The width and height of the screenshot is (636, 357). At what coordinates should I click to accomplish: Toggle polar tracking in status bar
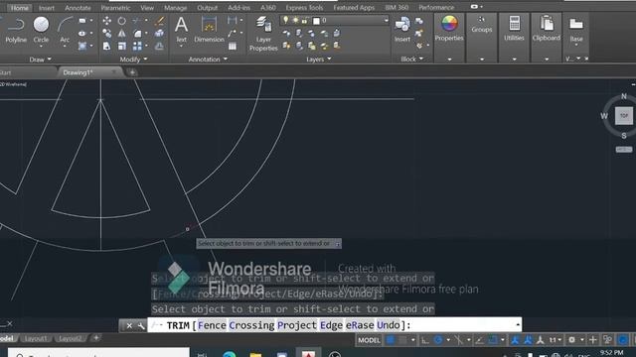[438, 340]
